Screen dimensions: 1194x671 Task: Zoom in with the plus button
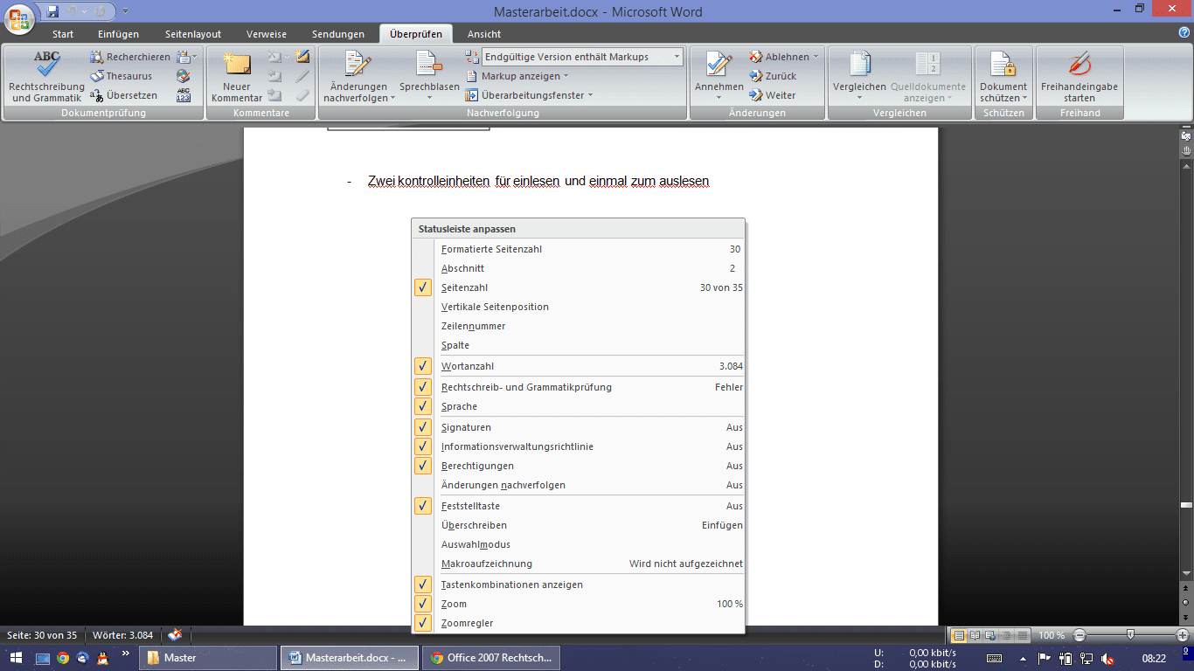[1183, 635]
